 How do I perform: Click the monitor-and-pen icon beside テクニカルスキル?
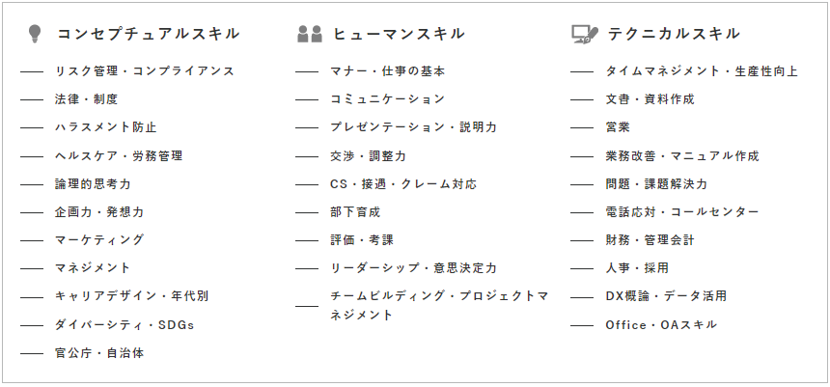pos(585,35)
